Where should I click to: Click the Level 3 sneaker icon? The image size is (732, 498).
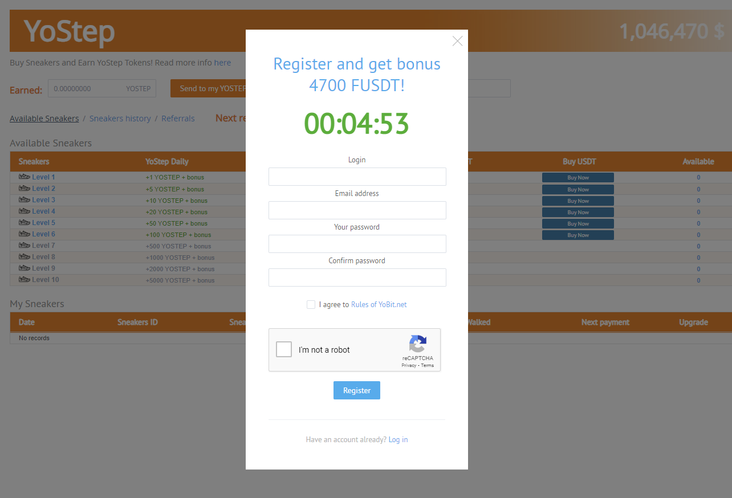click(x=25, y=199)
